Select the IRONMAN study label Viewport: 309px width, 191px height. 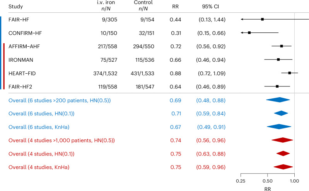pos(19,59)
